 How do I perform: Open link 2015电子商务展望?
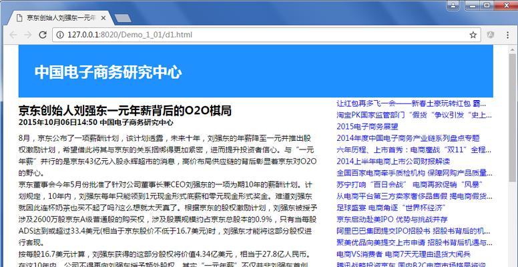pyautogui.click(x=367, y=127)
